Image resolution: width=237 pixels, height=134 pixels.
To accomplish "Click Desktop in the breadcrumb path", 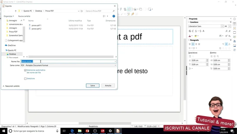I will (x=39, y=11).
